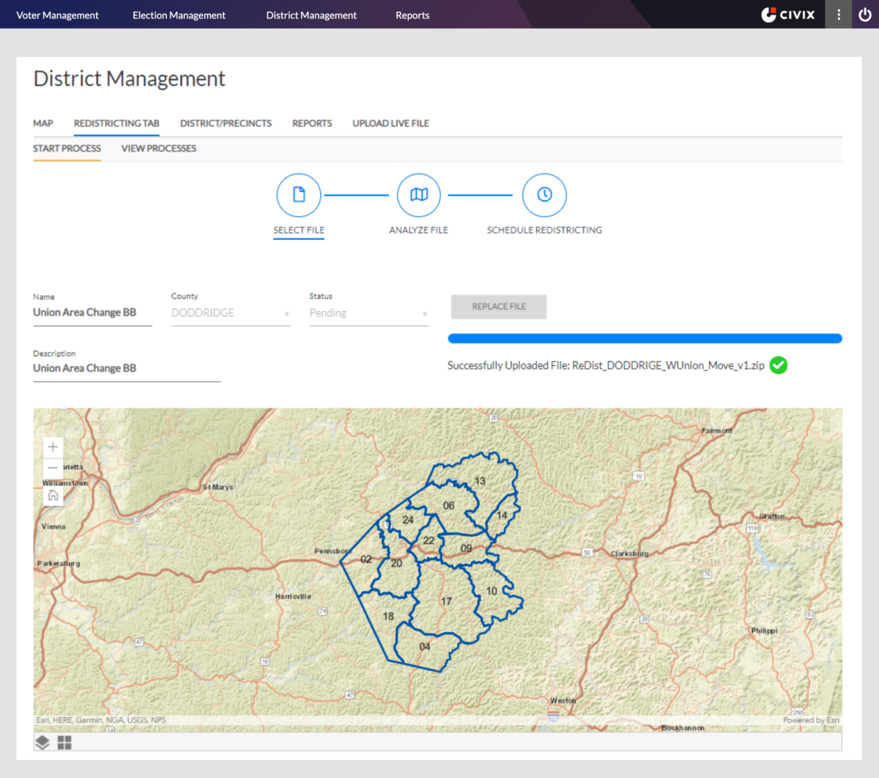The image size is (879, 778).
Task: Open the three-dot overflow menu icon
Action: pos(838,14)
